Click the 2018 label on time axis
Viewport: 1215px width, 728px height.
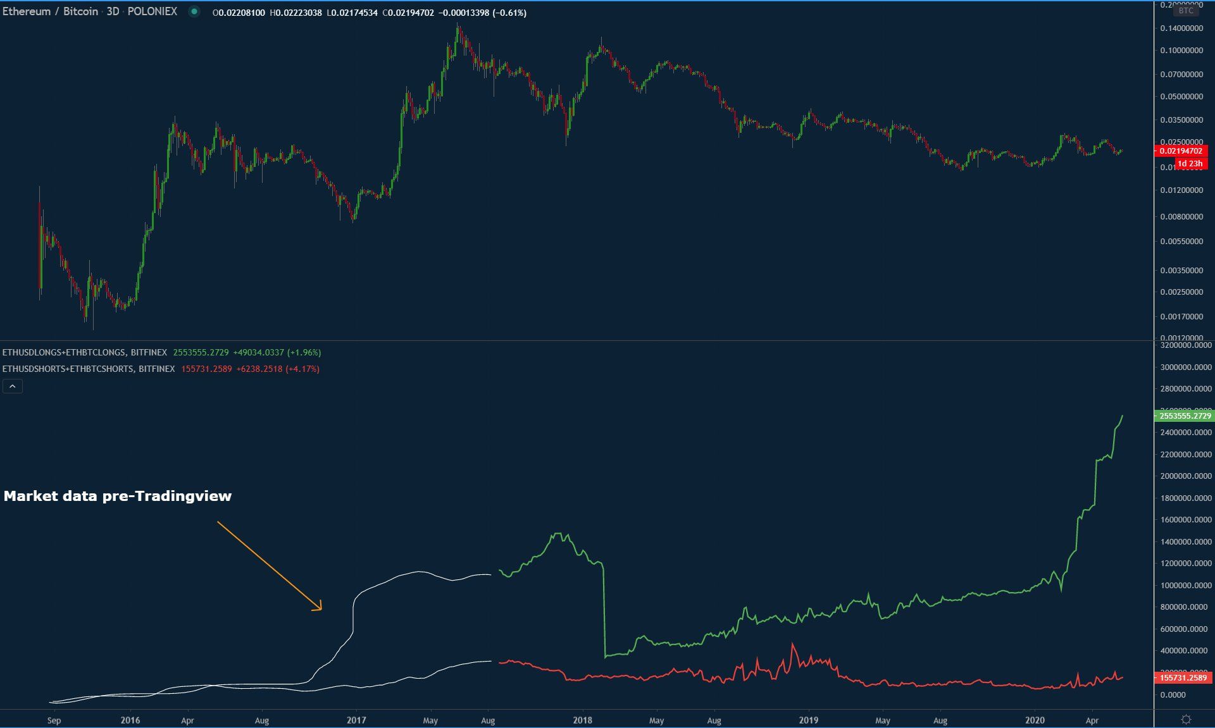pos(582,720)
